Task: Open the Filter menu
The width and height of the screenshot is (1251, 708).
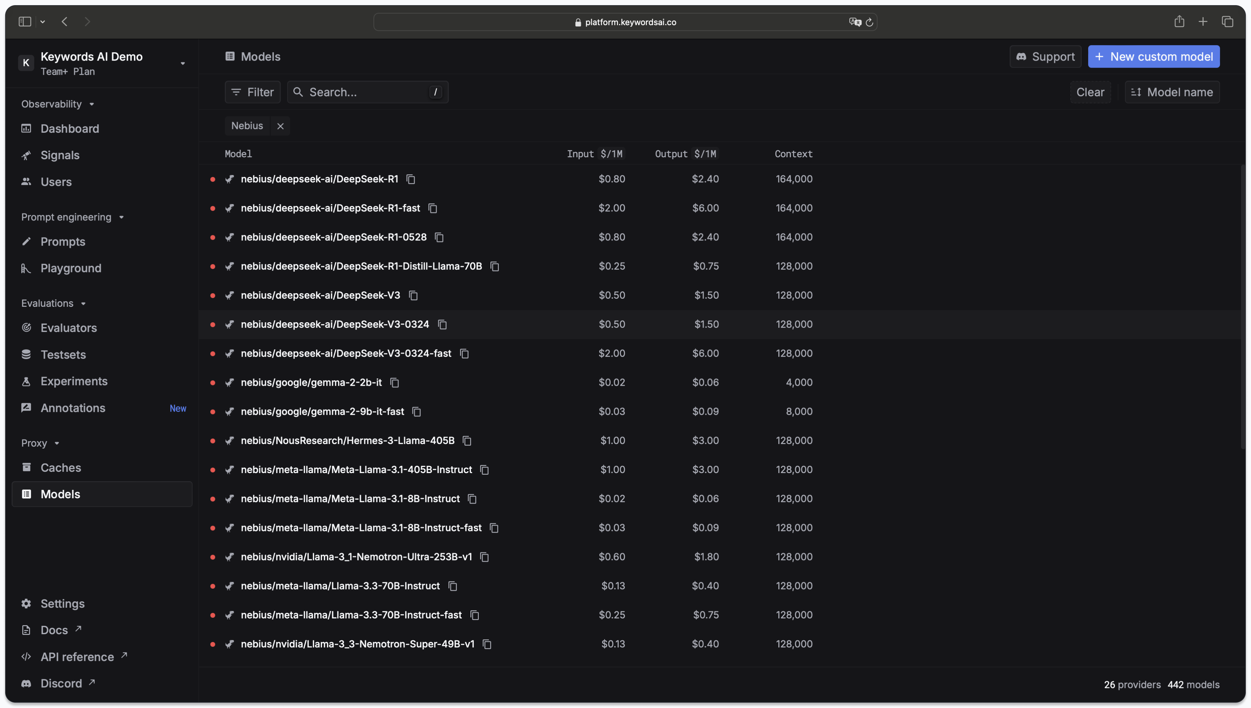Action: [x=252, y=92]
